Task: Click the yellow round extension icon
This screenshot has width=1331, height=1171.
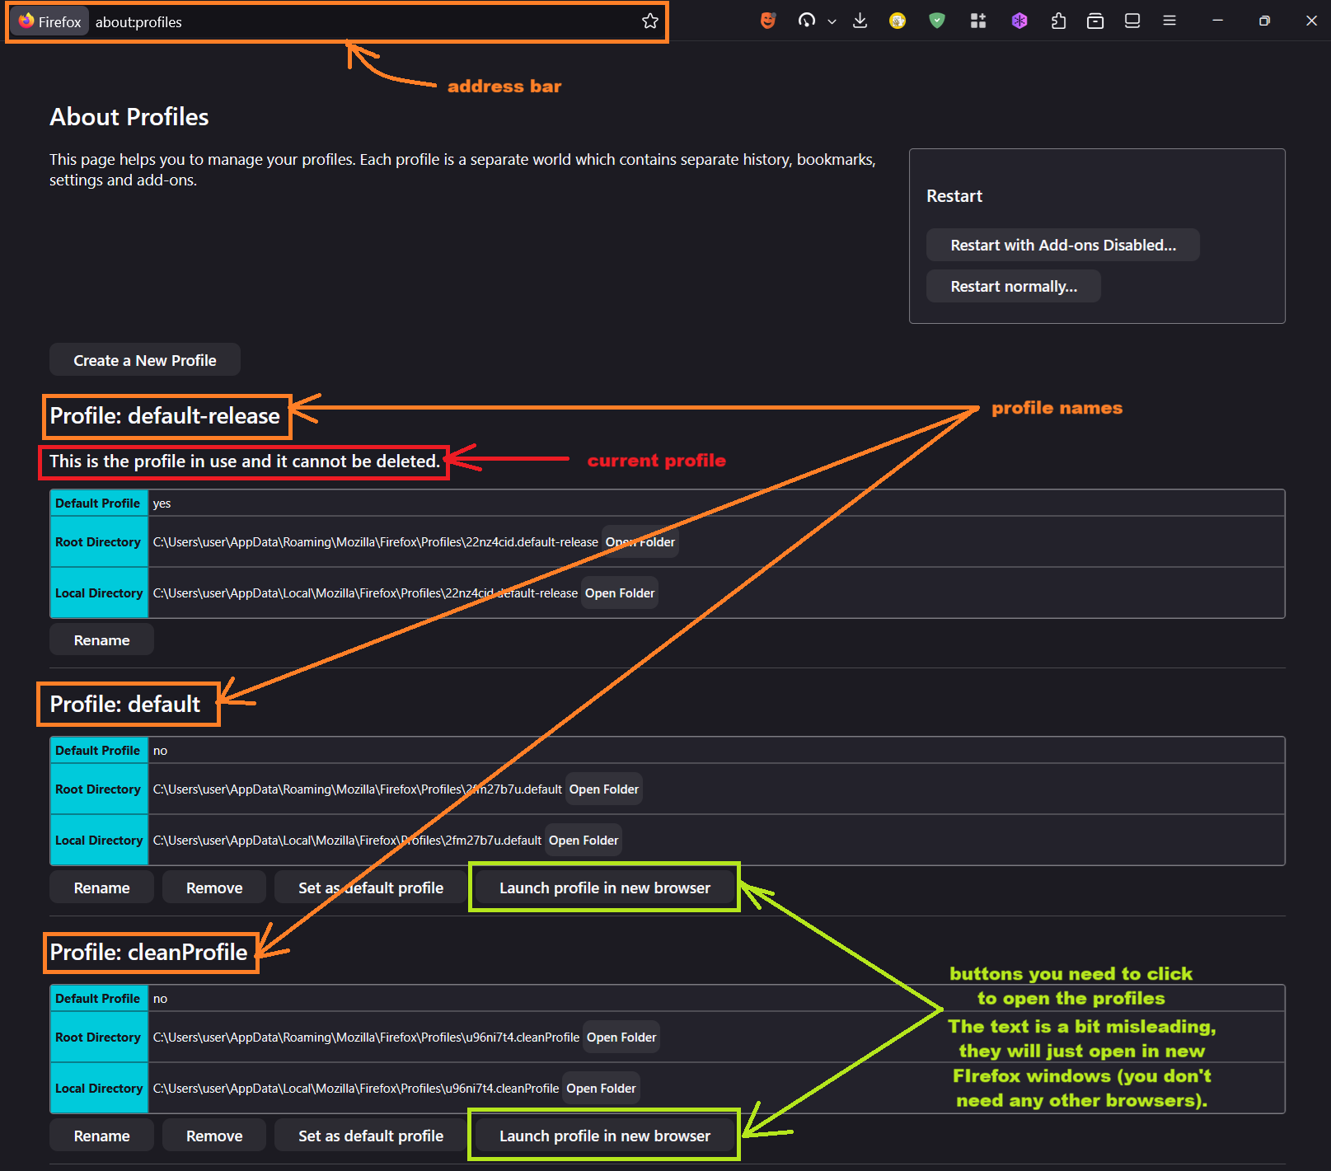Action: 897,21
